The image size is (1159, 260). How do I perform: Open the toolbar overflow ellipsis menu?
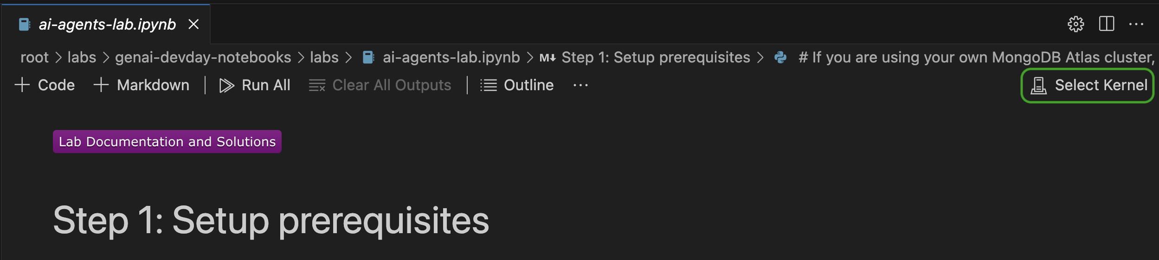point(580,86)
